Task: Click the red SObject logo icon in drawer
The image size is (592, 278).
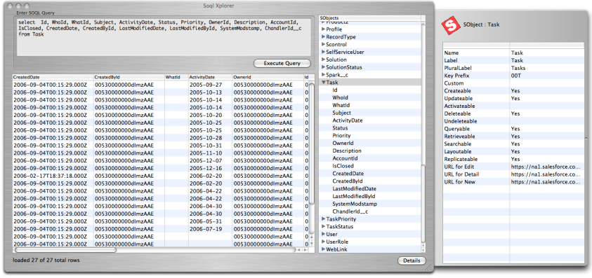Action: [x=451, y=25]
